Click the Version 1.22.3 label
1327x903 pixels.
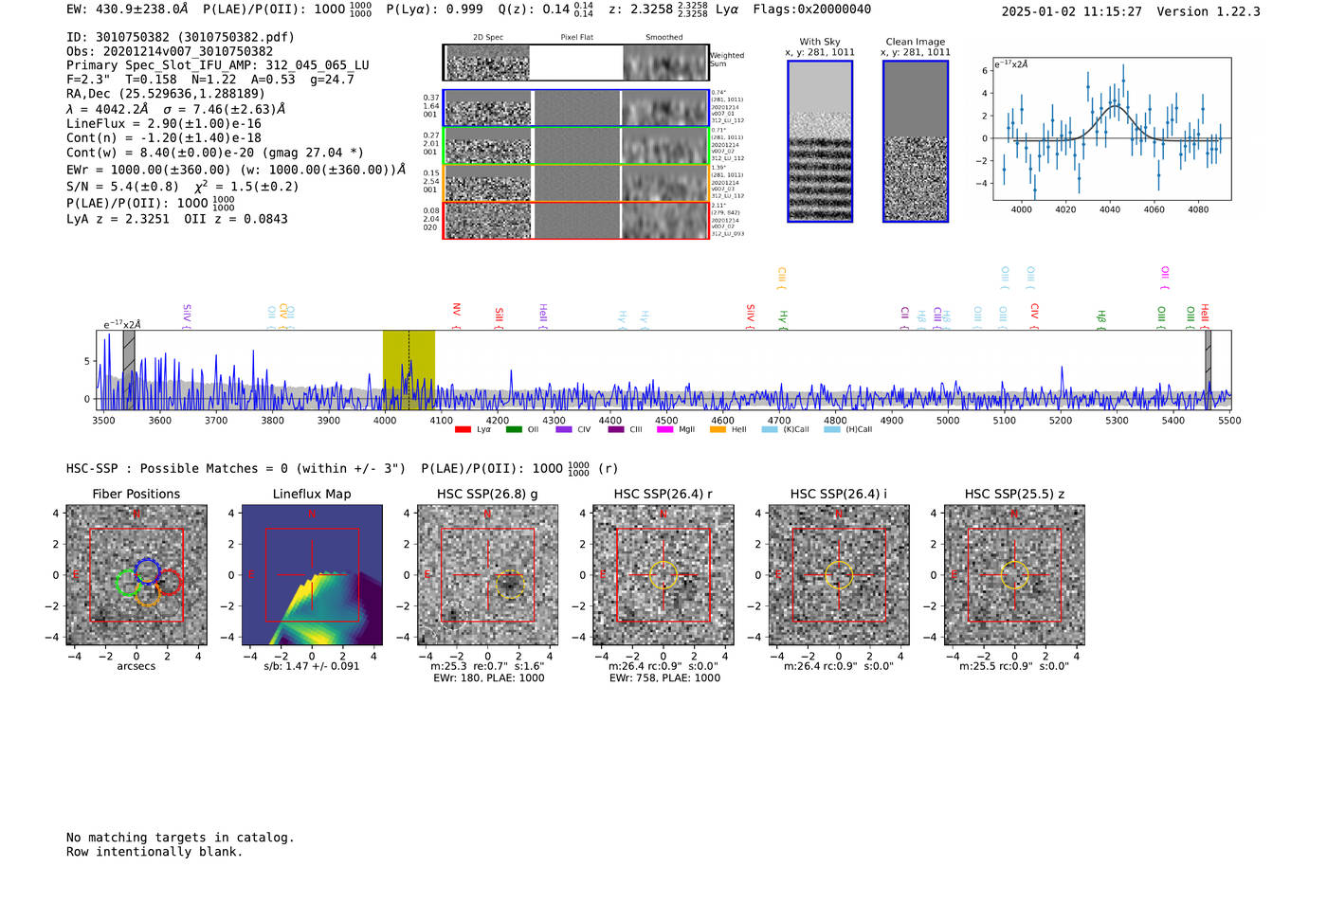coord(1209,11)
